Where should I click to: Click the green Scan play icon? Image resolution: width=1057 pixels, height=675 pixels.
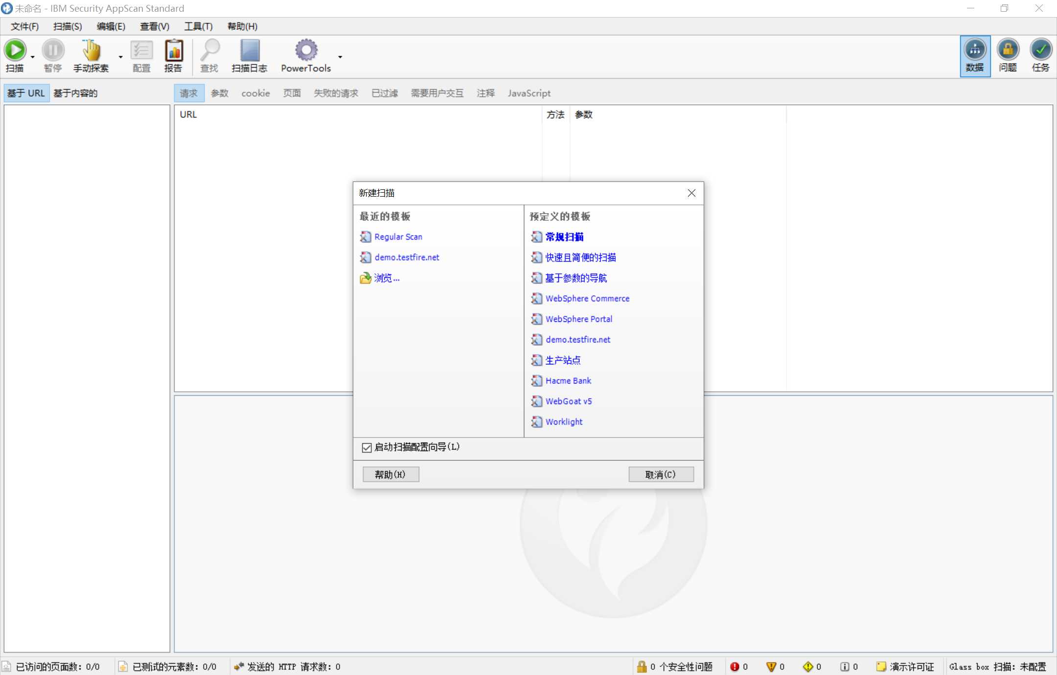tap(15, 50)
